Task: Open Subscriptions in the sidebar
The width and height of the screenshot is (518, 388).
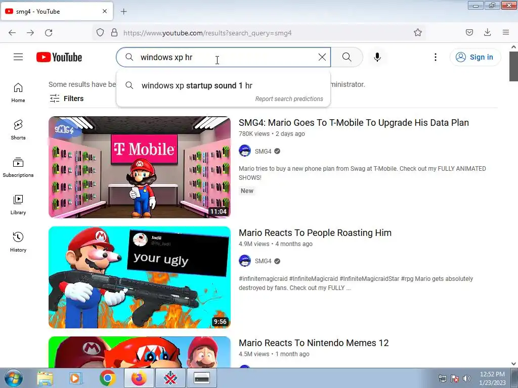Action: [18, 168]
